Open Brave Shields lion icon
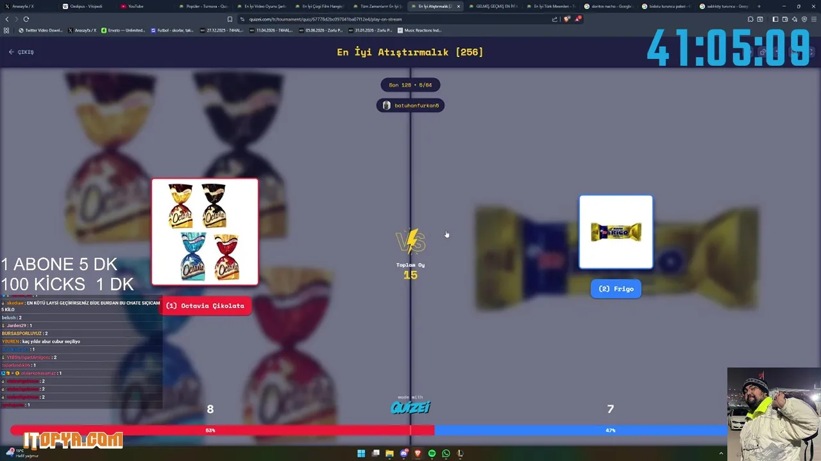Screen dimensions: 821x461 566,19
